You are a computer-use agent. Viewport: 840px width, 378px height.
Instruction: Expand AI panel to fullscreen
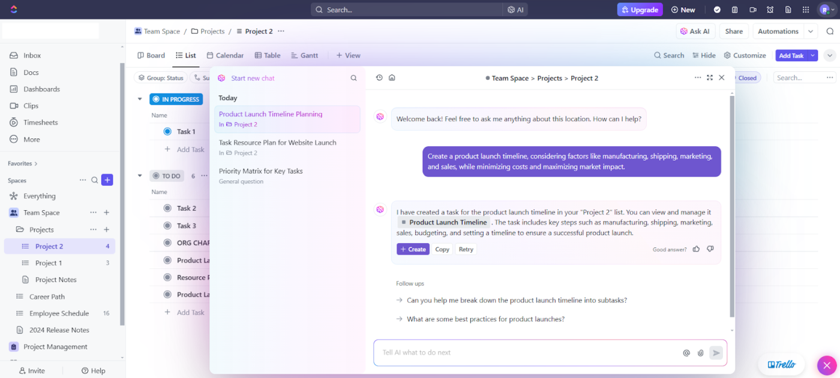coord(710,78)
